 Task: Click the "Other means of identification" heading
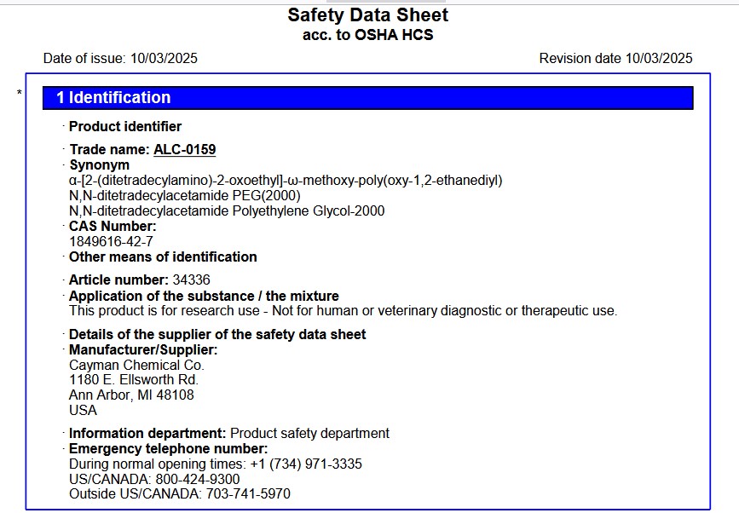coord(163,257)
